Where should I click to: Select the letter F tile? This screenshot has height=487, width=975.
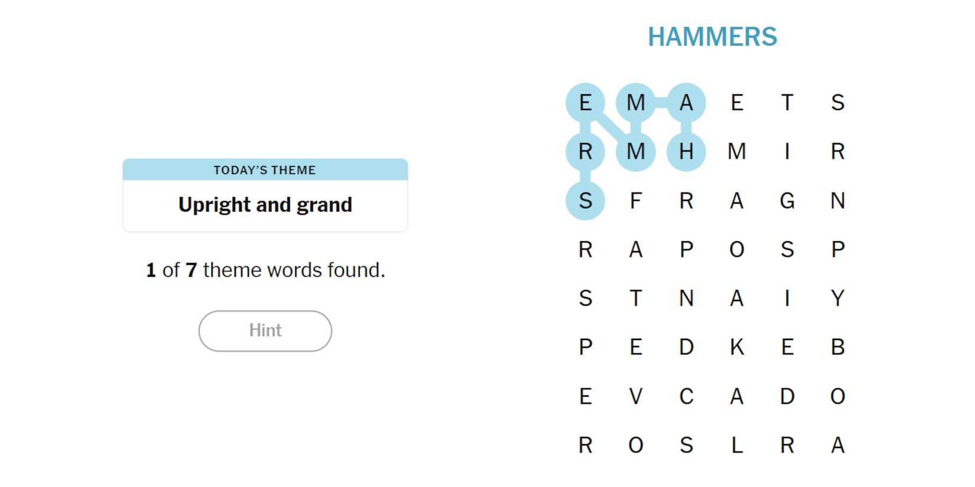point(635,201)
